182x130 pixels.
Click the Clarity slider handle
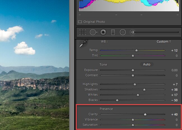tap(145, 114)
